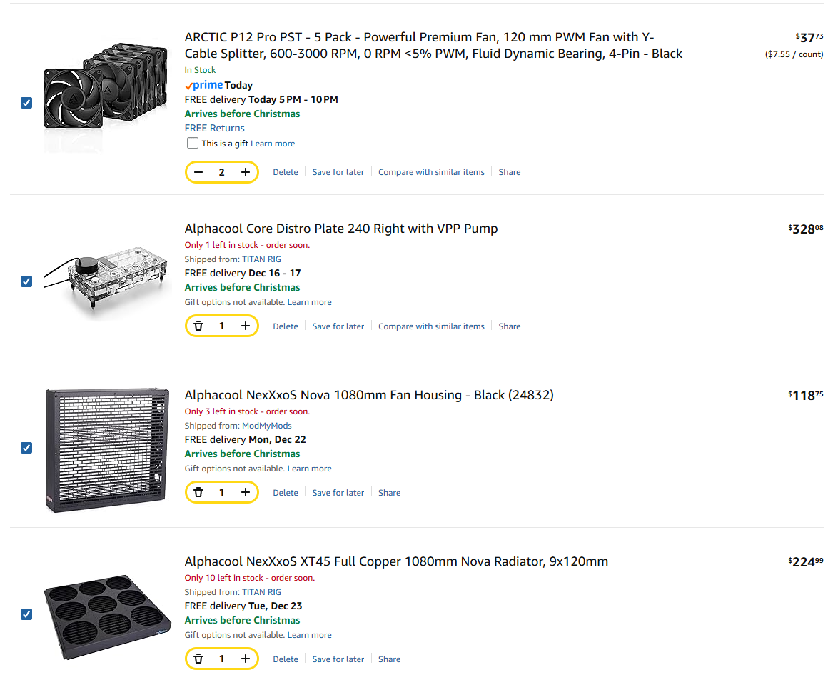Open the TITAN RIG seller link for Distro Plate
838x690 pixels.
pos(261,259)
